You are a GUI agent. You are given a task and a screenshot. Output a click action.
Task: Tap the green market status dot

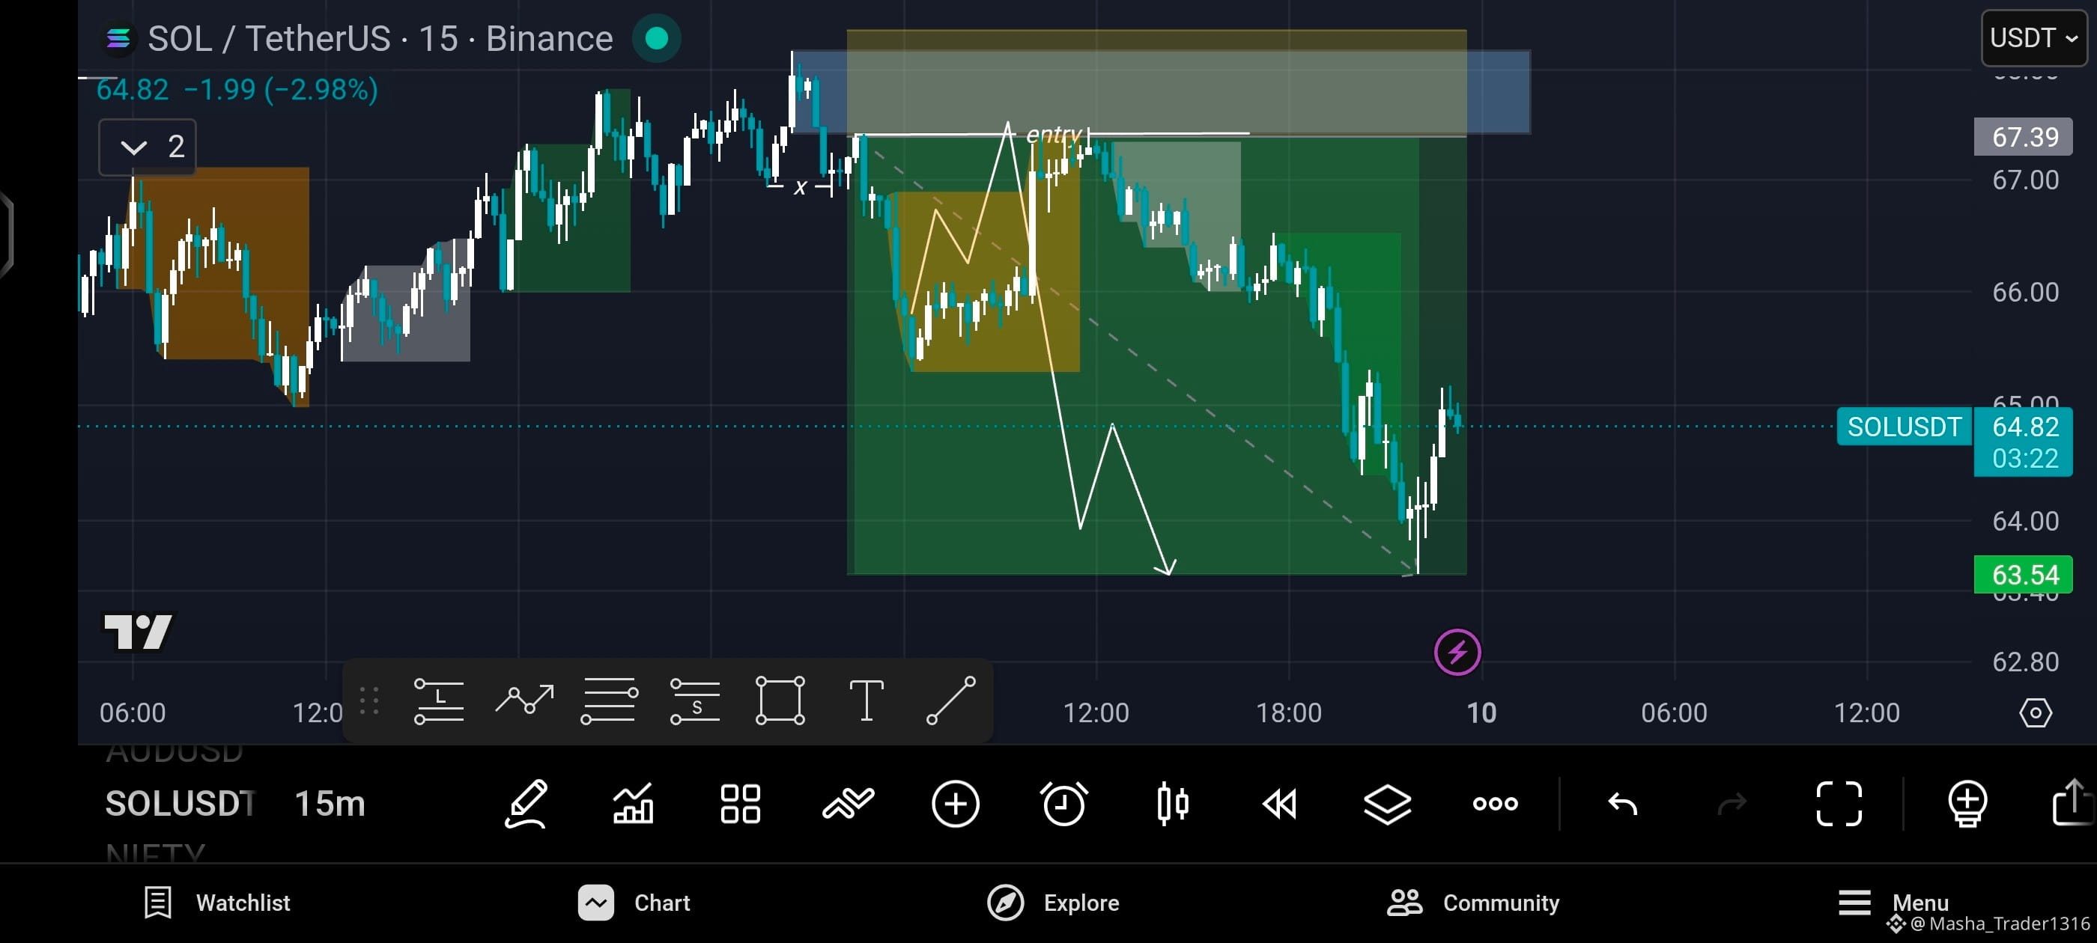(656, 38)
